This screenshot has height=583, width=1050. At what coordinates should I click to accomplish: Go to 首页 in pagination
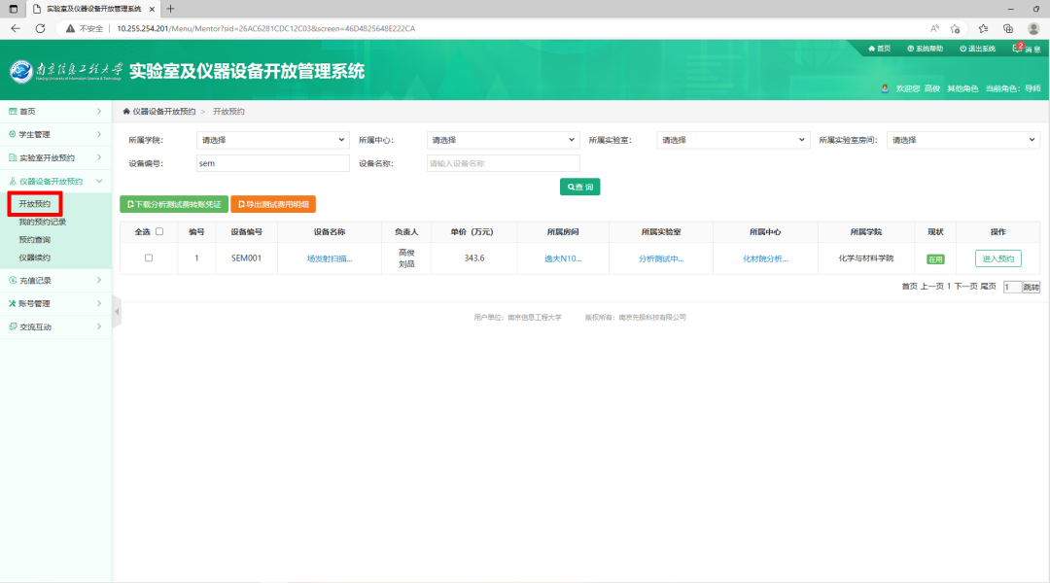pyautogui.click(x=909, y=287)
